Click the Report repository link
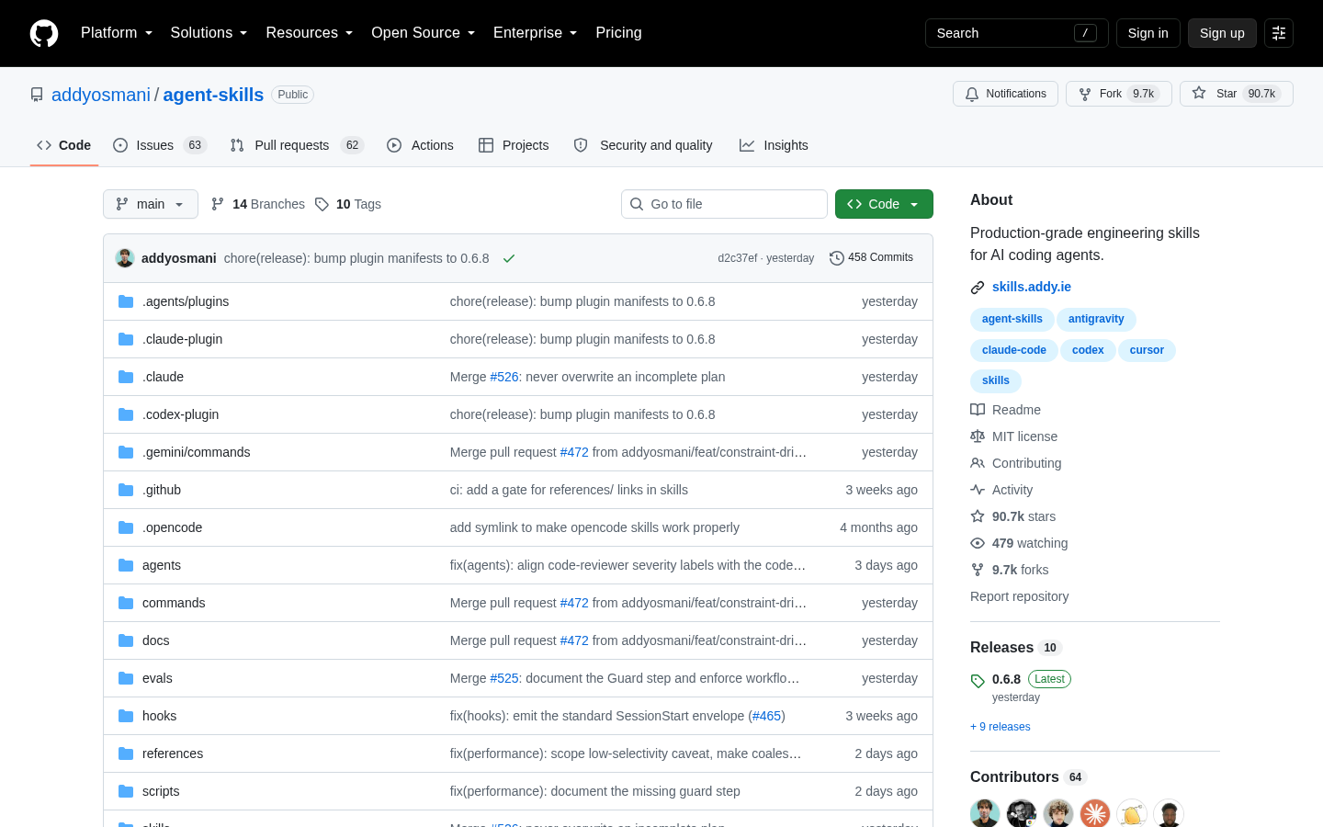Screen dimensions: 1323x827 pyautogui.click(x=1020, y=596)
